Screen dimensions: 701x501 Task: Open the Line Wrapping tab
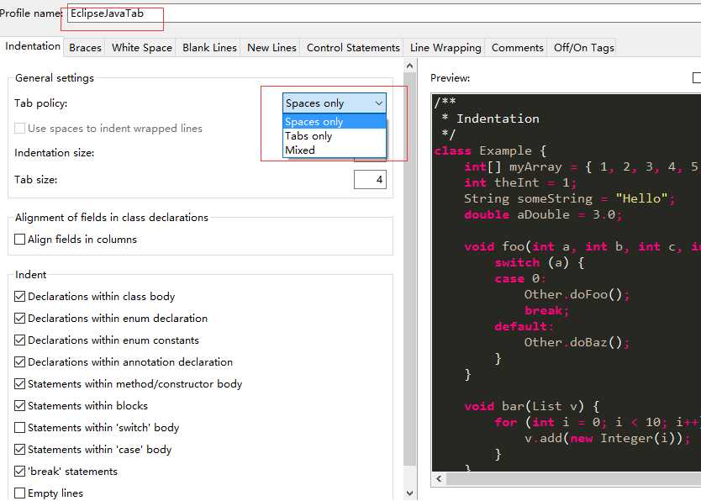pyautogui.click(x=445, y=47)
